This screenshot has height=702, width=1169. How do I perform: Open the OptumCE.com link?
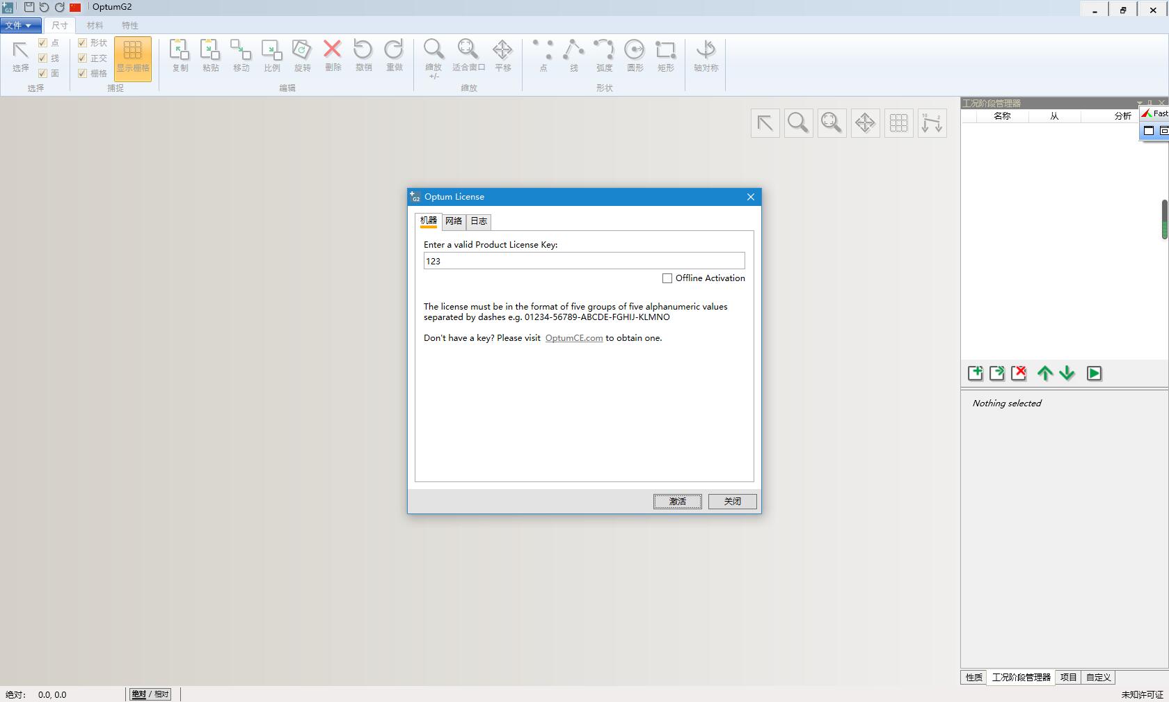(x=574, y=338)
